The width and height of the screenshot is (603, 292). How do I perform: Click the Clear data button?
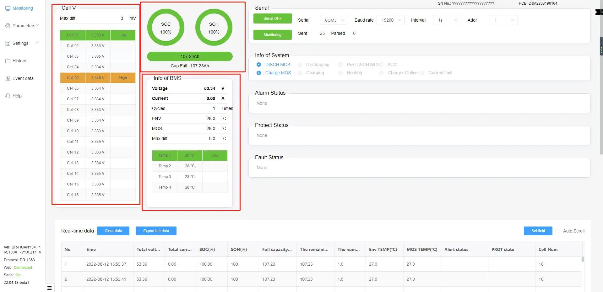pyautogui.click(x=113, y=231)
